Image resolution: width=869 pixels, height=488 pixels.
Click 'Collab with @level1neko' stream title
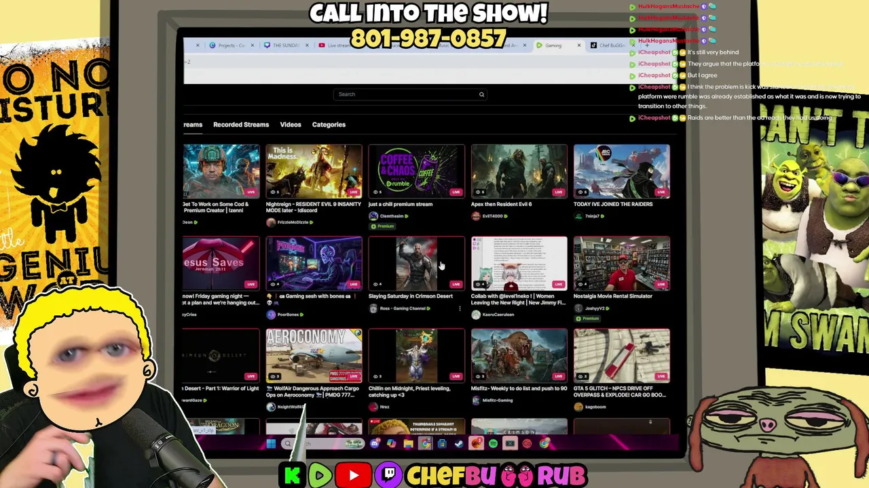click(x=519, y=300)
